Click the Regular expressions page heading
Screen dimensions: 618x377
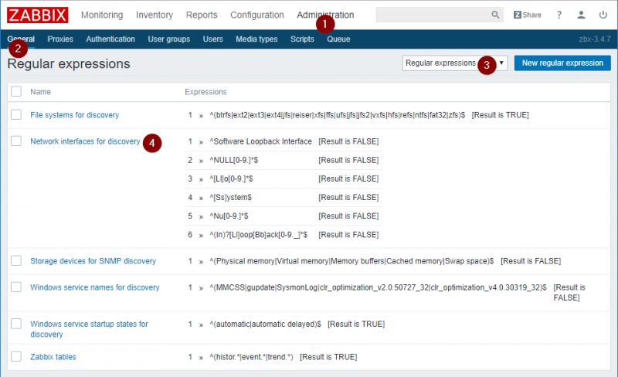coord(69,63)
